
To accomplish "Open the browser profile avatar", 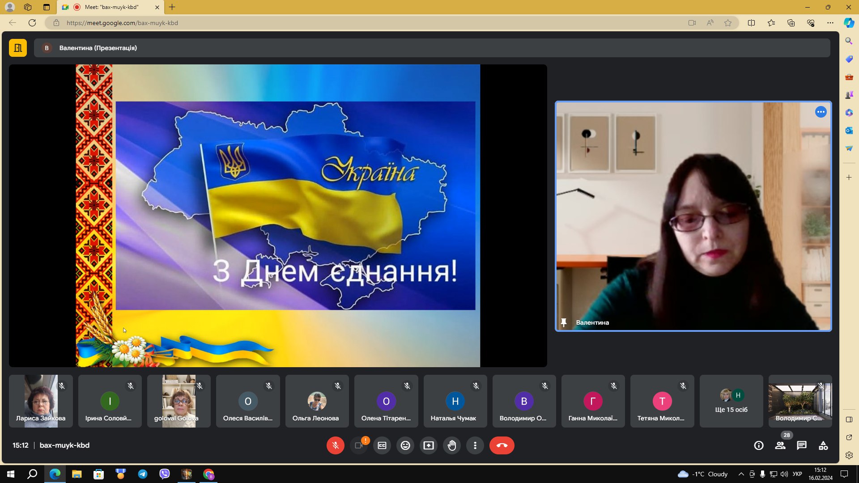I will [x=9, y=7].
